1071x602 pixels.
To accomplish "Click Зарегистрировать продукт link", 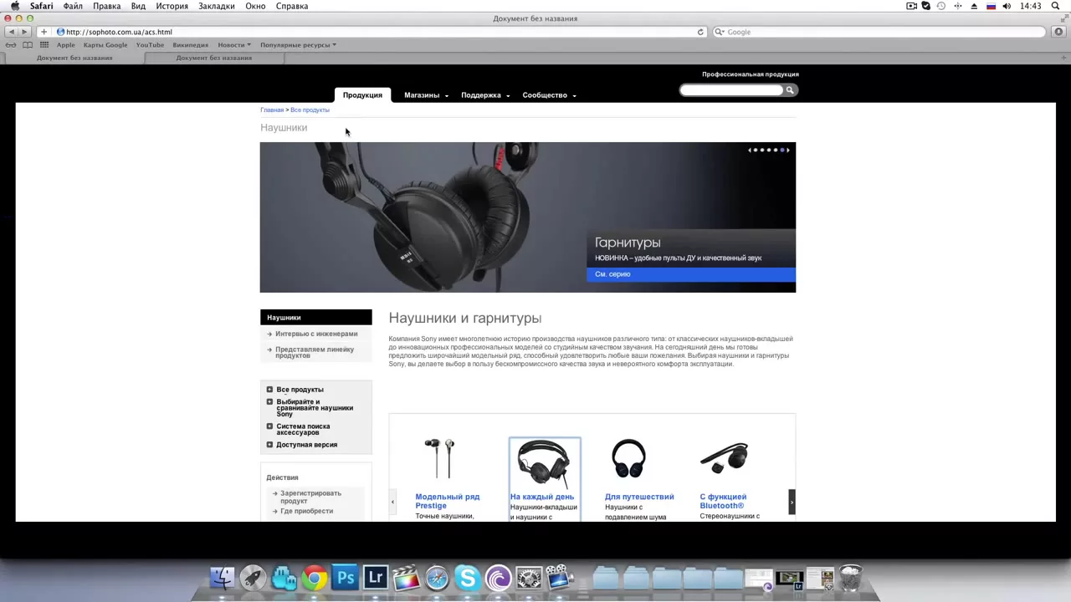I will click(310, 497).
